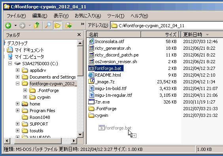This screenshot has width=223, height=156.
Task: Open the 表示(V) menu
Action: (61, 16)
